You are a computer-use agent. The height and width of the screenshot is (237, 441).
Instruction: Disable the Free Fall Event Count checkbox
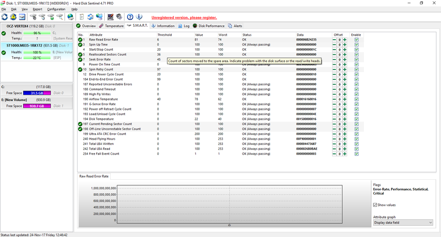pos(356,154)
